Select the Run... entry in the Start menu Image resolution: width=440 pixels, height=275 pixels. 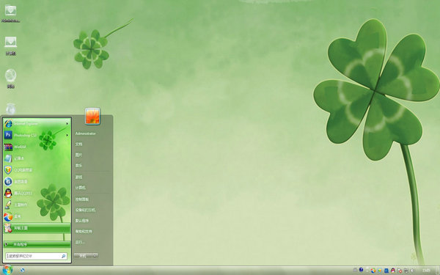[x=80, y=242]
